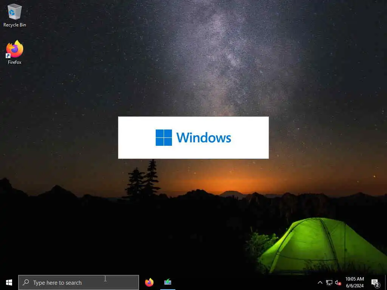Screen dimensions: 387x290
Task: Select the Recycle Bin desktop icon
Action: pos(15,15)
